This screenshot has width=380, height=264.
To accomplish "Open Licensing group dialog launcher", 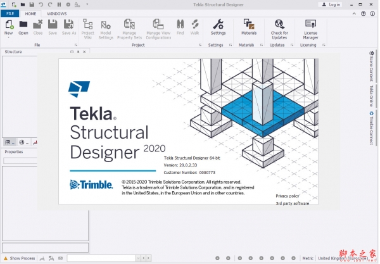I will pyautogui.click(x=324, y=45).
